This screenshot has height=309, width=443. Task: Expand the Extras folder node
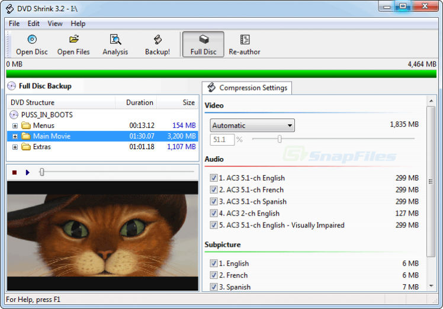(x=15, y=147)
